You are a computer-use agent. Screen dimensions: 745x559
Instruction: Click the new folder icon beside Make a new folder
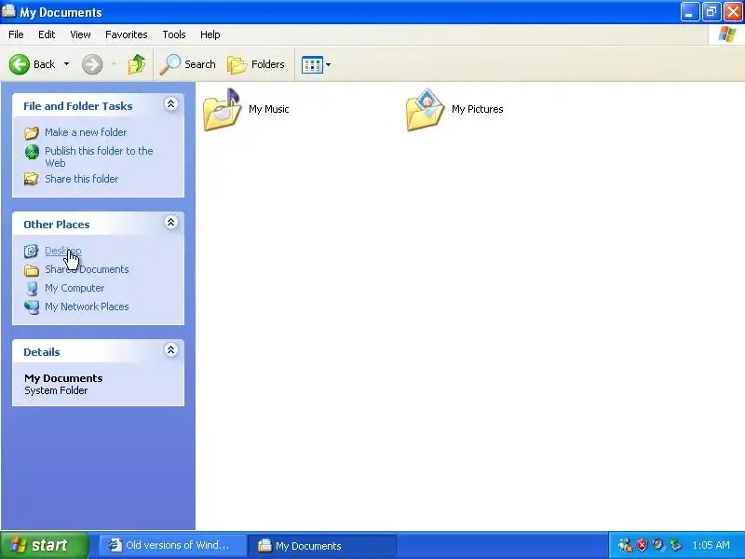32,132
